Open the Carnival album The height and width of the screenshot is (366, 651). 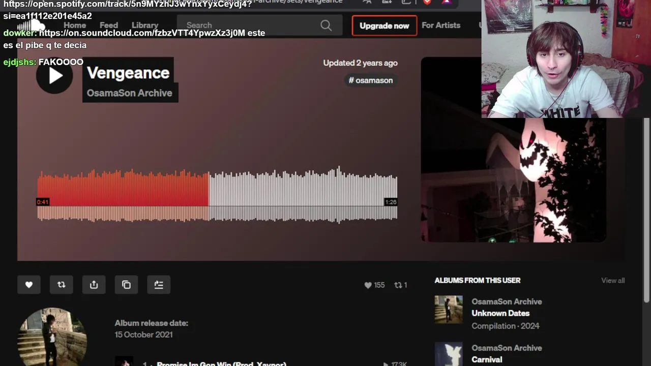point(487,359)
